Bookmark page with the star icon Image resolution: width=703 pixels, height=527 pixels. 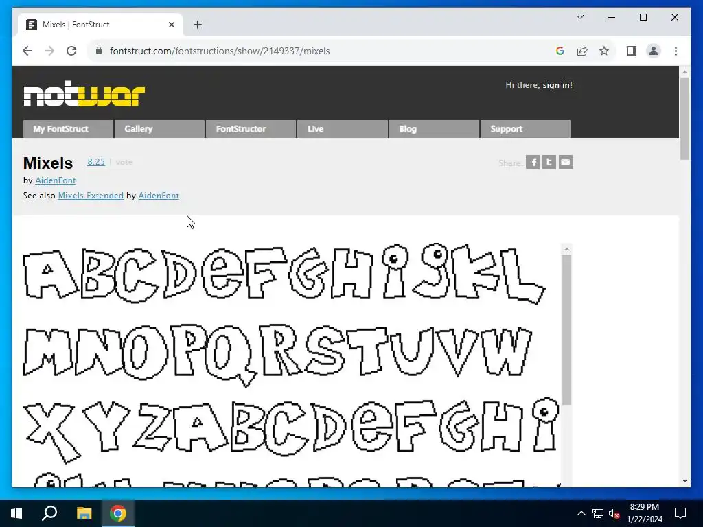click(x=604, y=51)
